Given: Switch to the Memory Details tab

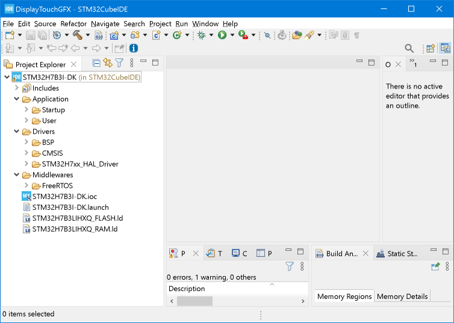Looking at the screenshot, I should [x=402, y=297].
